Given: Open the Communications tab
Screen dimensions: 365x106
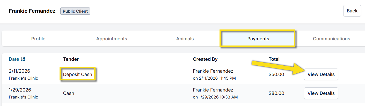Looking at the screenshot, I should click(331, 39).
